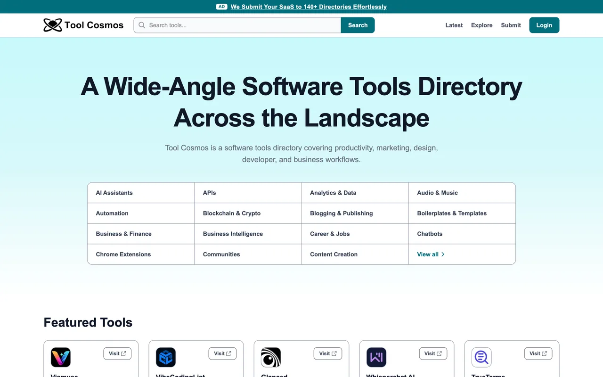Go to Explore in the navigation

click(x=482, y=25)
